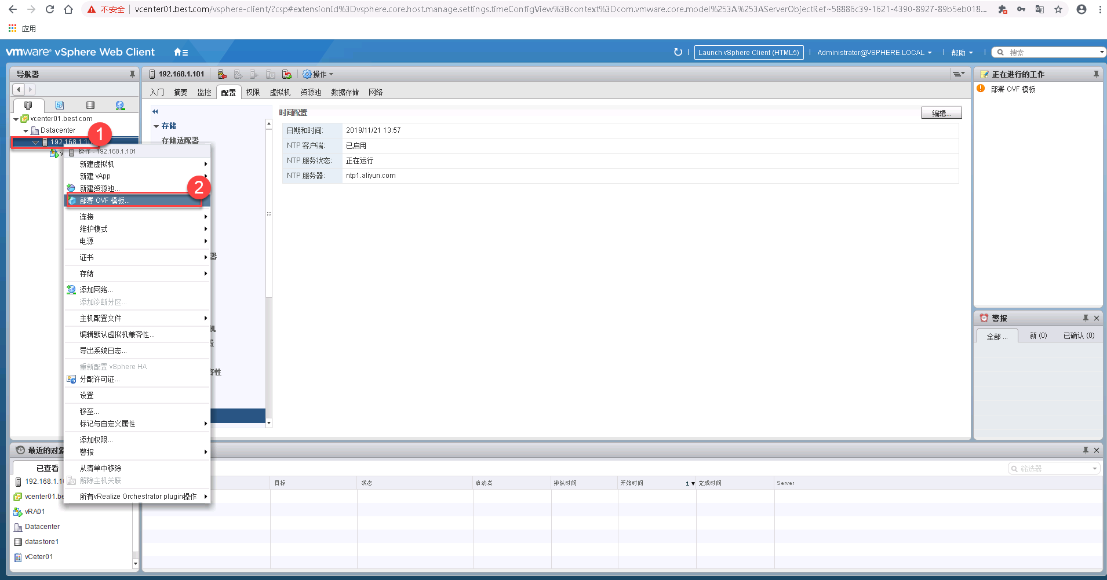Click the 编辑 button for time configuration
Screen dimensions: 1107x580
pyautogui.click(x=941, y=113)
